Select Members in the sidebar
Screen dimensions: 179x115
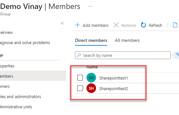(x=33, y=76)
